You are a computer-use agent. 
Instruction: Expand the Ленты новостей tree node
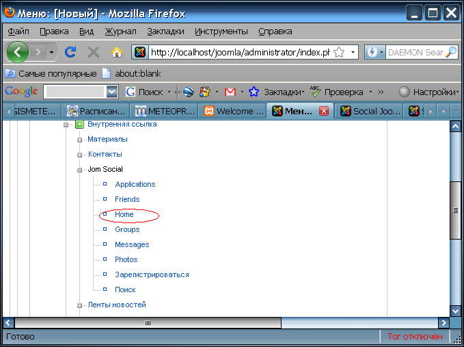(79, 305)
